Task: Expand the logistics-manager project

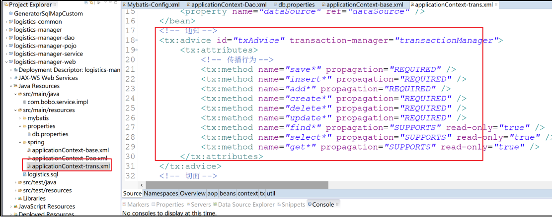Action: tap(6, 30)
